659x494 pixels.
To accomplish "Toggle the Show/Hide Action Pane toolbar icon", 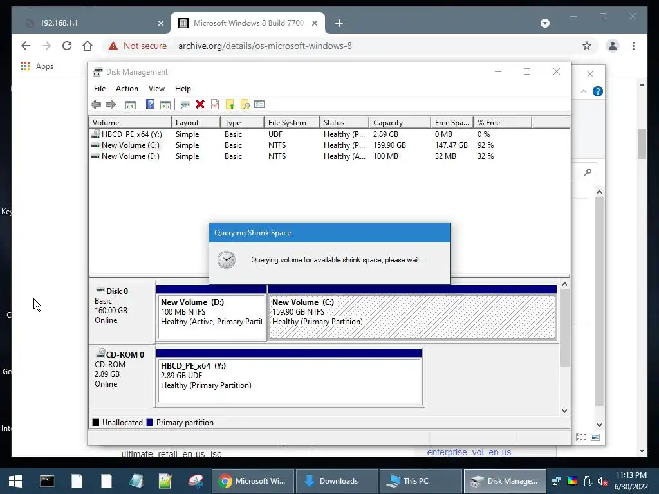I will [165, 105].
